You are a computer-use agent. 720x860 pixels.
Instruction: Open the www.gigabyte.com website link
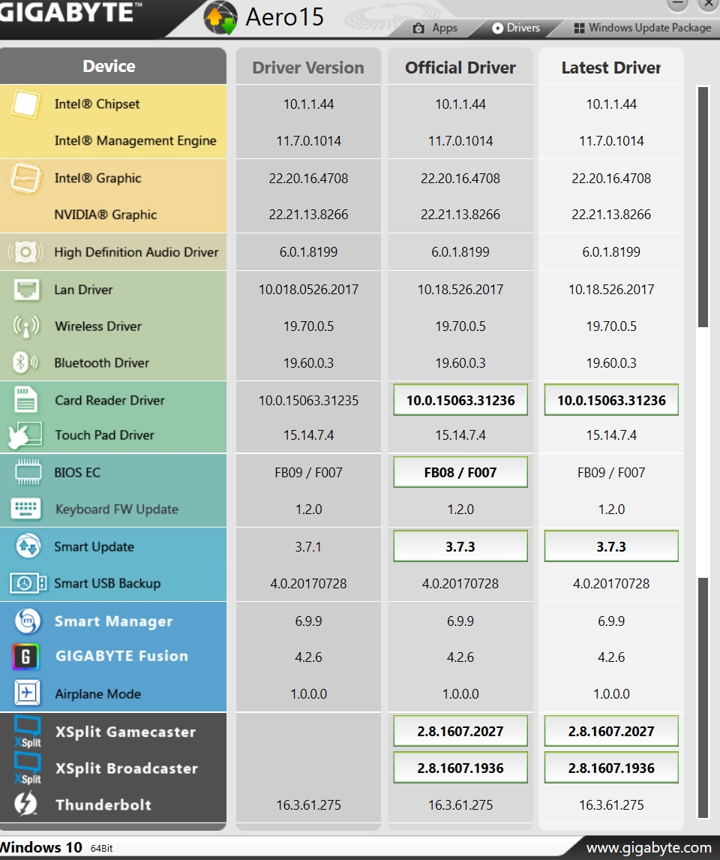pyautogui.click(x=649, y=848)
